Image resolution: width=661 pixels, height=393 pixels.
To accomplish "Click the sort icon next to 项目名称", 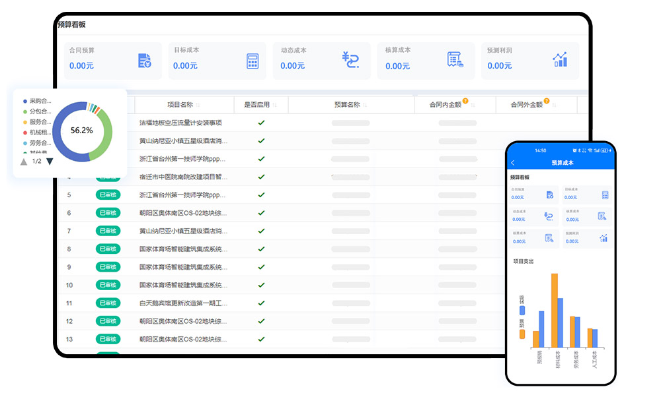I will click(198, 105).
